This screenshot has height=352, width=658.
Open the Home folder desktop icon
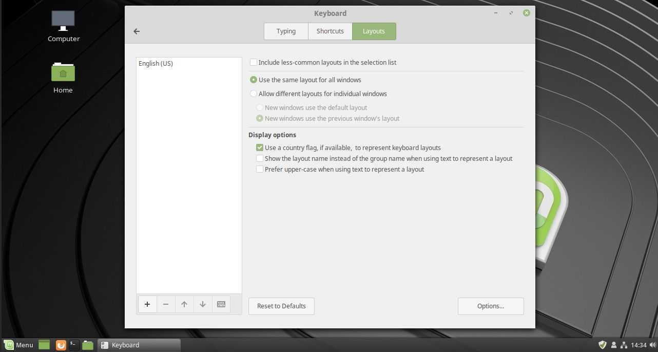pos(63,78)
